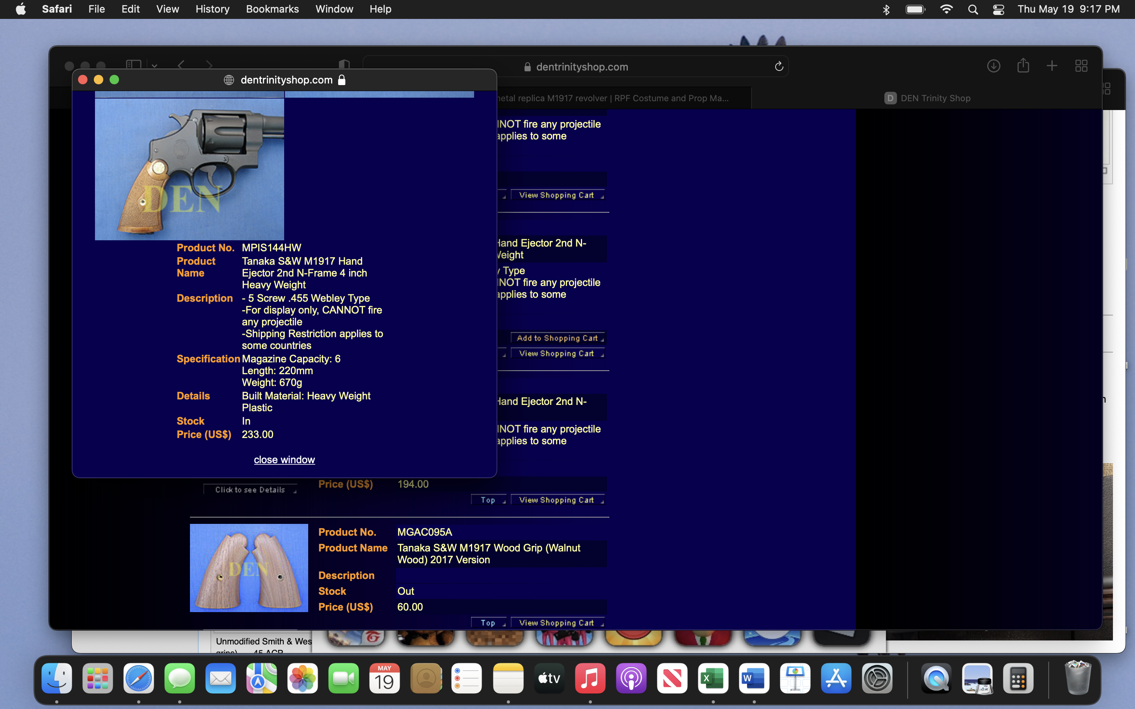Screen dimensions: 1135x709
Task: Open the Apple menu
Action: 20,9
